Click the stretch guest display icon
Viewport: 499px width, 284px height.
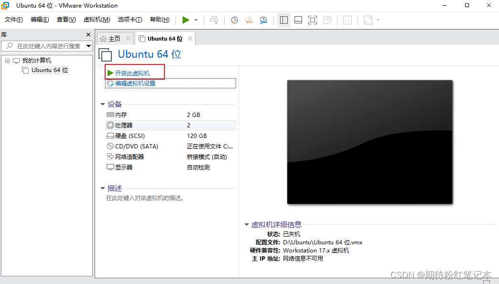368,20
